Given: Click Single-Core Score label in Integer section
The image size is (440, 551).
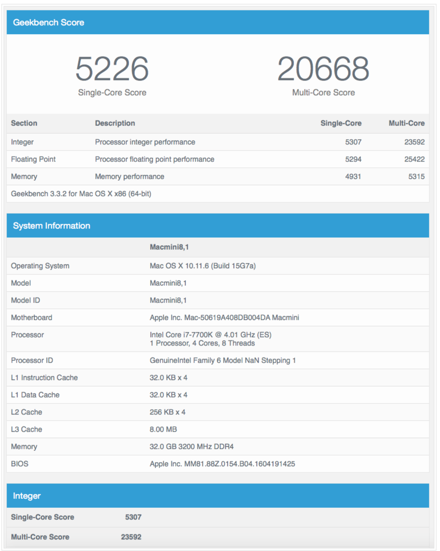Looking at the screenshot, I should click(x=42, y=517).
